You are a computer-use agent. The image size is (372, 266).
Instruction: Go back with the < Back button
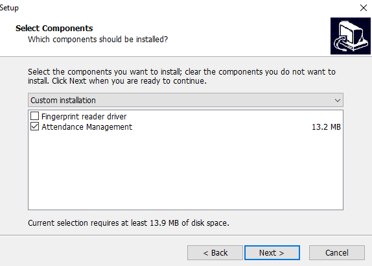[215, 253]
